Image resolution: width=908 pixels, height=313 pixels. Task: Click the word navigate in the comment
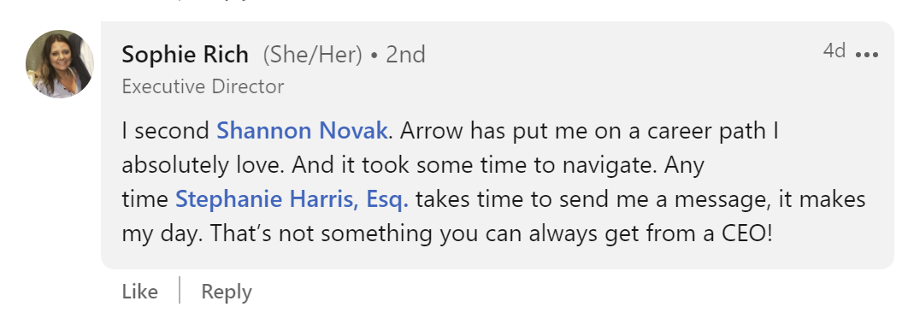610,167
